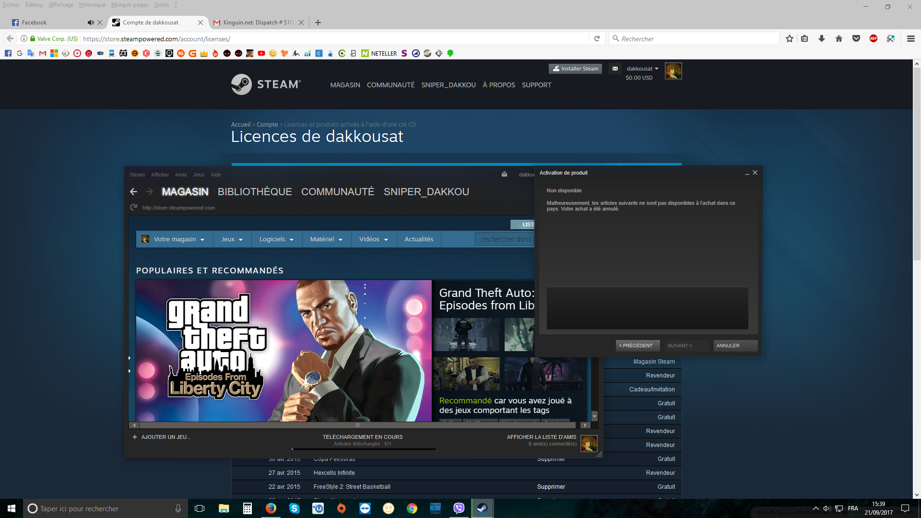The image size is (921, 518).
Task: Click the friends avatar in Steam client
Action: point(589,443)
